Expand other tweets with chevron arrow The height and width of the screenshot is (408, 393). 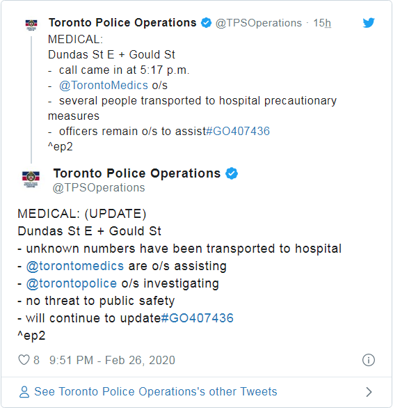coord(369,391)
